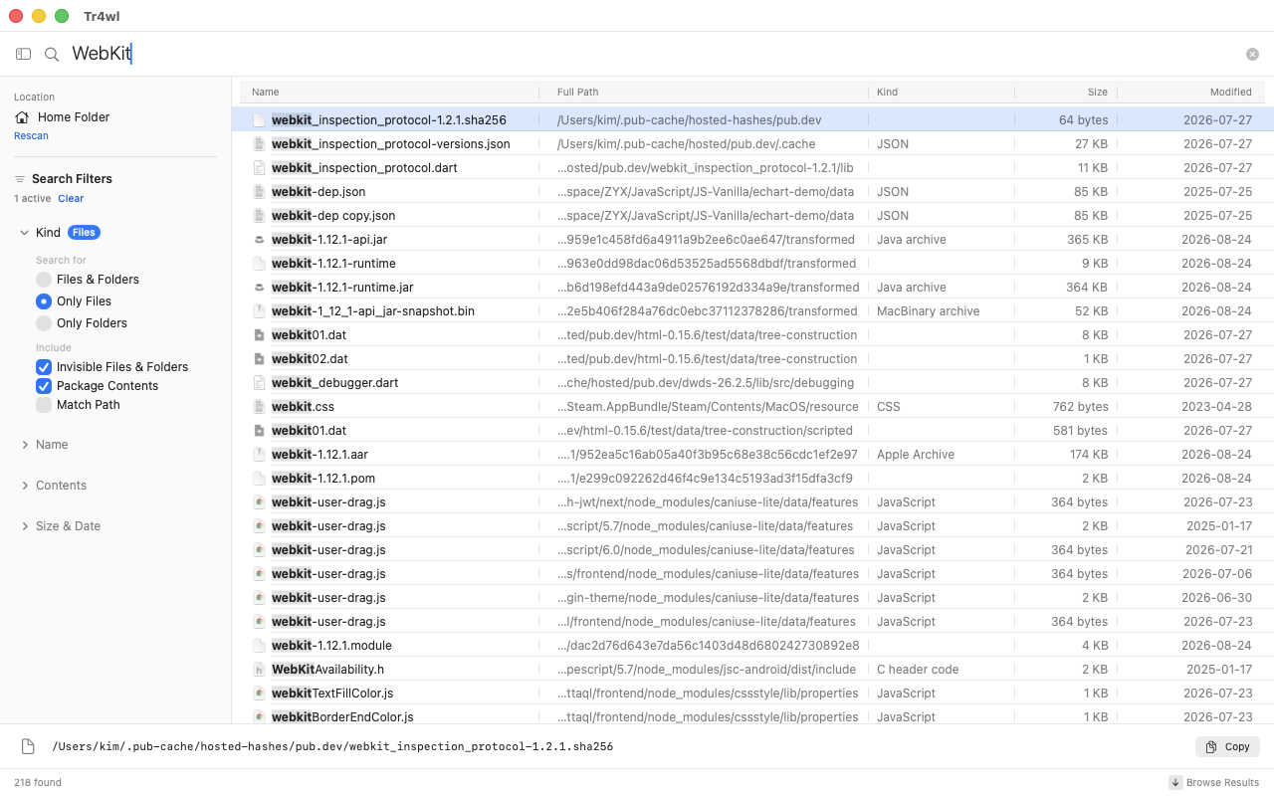Click the icon of webkitTextFillColor.js

coord(259,694)
